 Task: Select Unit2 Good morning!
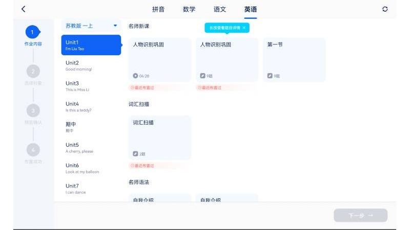(91, 65)
